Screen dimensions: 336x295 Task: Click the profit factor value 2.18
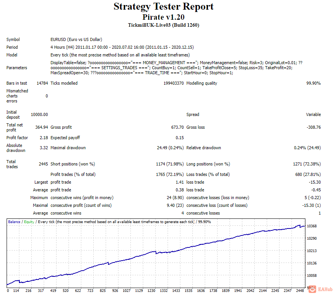(x=44, y=138)
